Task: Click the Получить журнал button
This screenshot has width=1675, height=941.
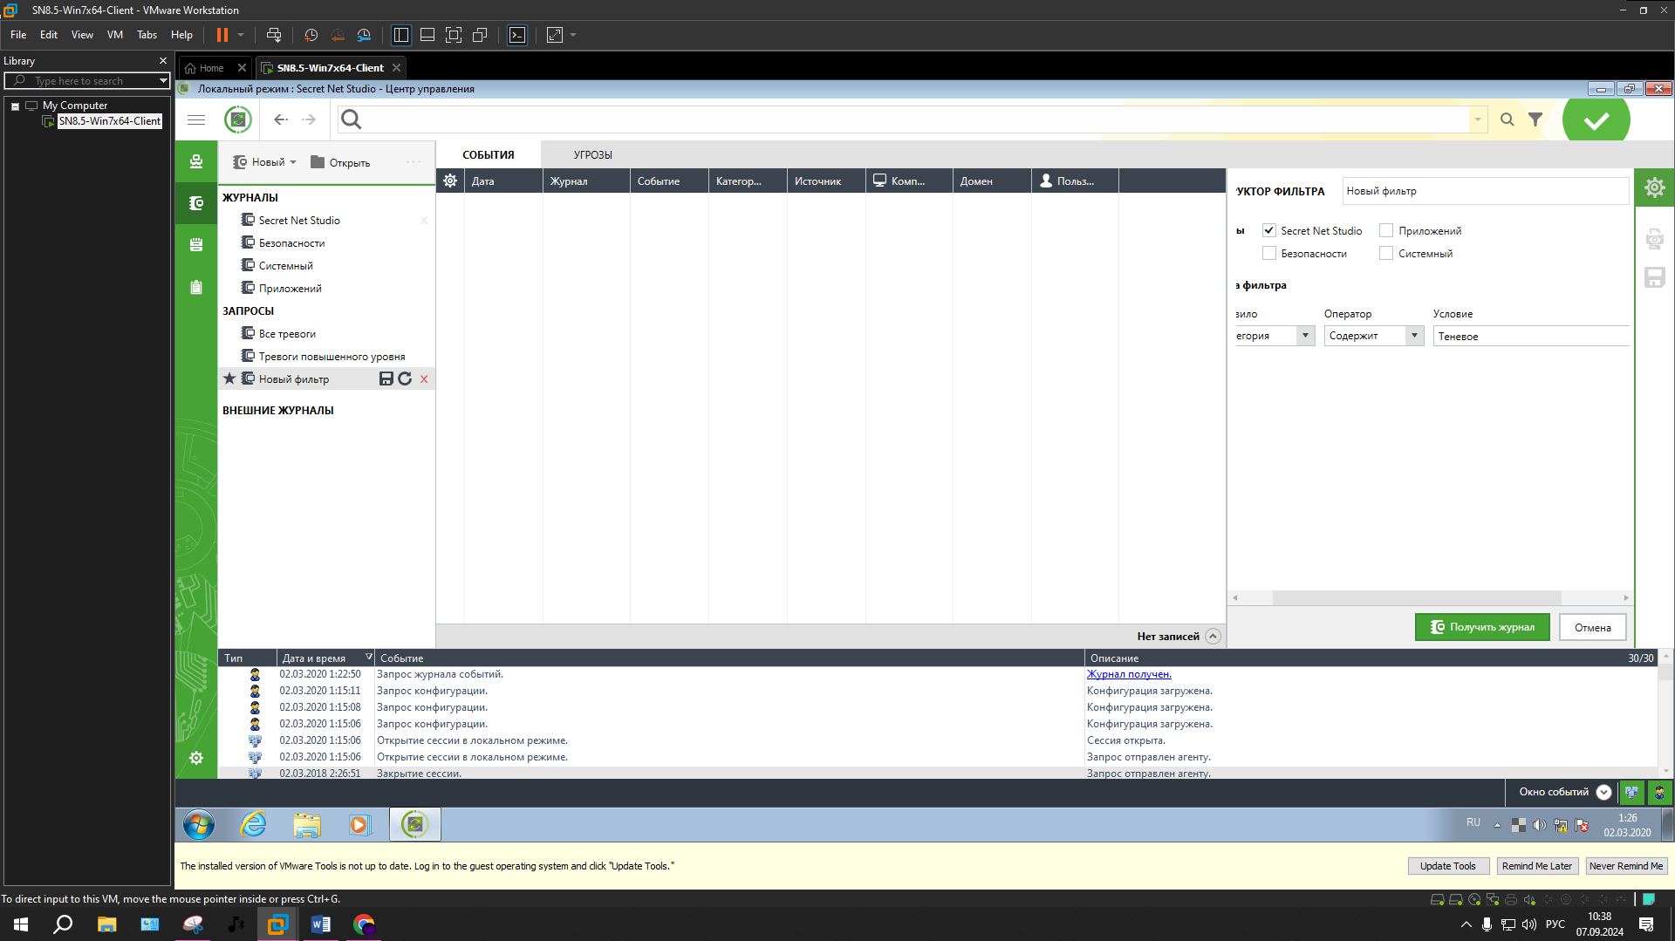Action: 1482,627
